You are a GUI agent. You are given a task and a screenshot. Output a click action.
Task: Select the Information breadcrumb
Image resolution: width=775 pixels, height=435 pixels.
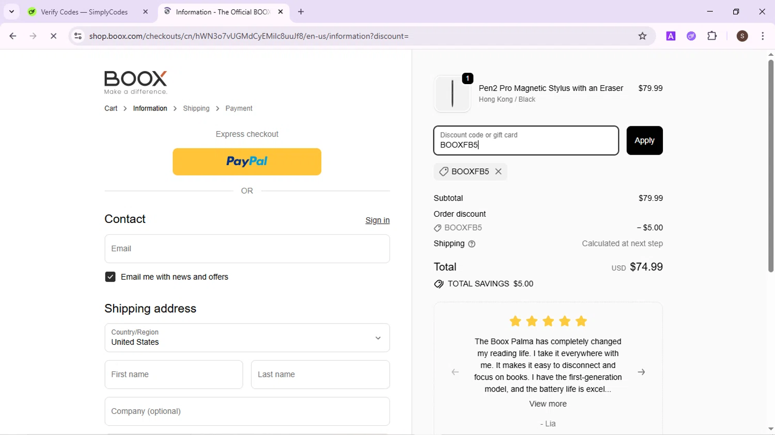pyautogui.click(x=150, y=108)
